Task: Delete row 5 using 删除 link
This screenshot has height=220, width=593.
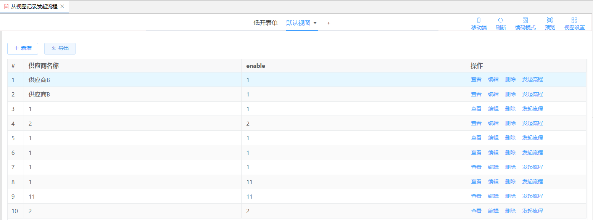Action: [510, 138]
